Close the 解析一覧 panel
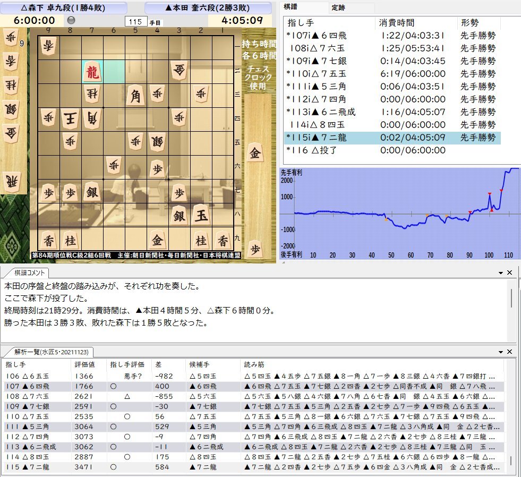This screenshot has height=477, width=521. click(510, 352)
